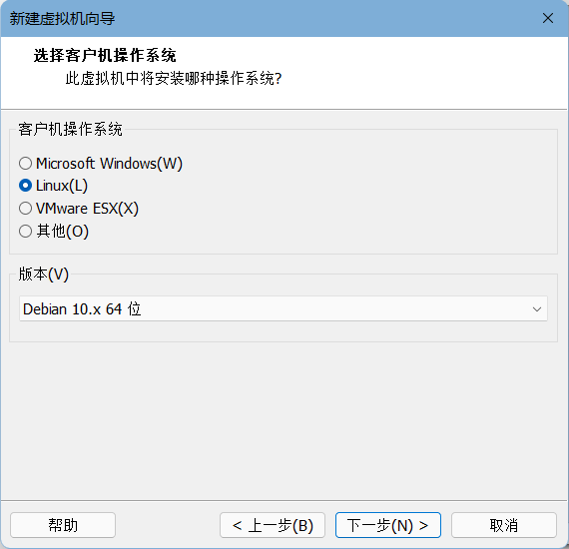Pick the VMware ESX(X) radio button
Viewport: 569px width, 549px height.
(x=25, y=209)
